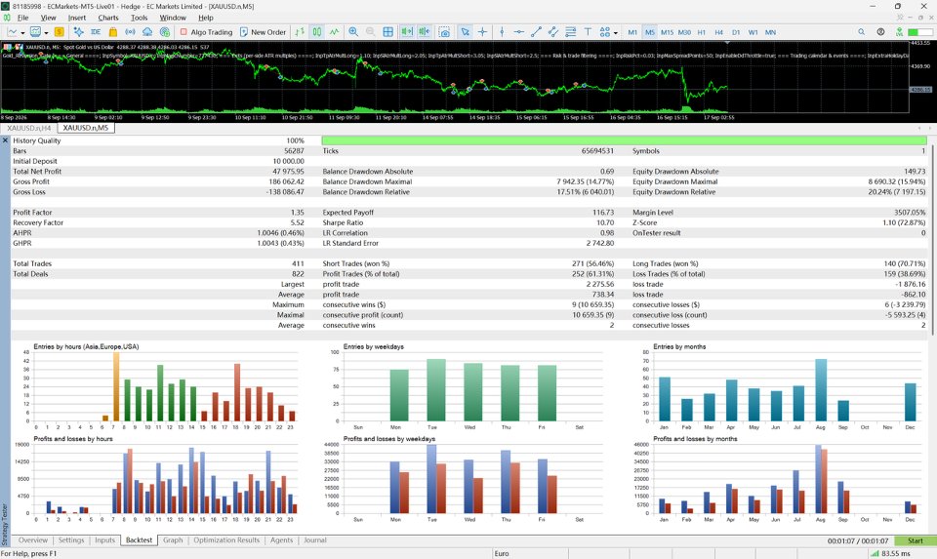Image resolution: width=937 pixels, height=559 pixels.
Task: Select the H1 timeframe
Action: 702,32
